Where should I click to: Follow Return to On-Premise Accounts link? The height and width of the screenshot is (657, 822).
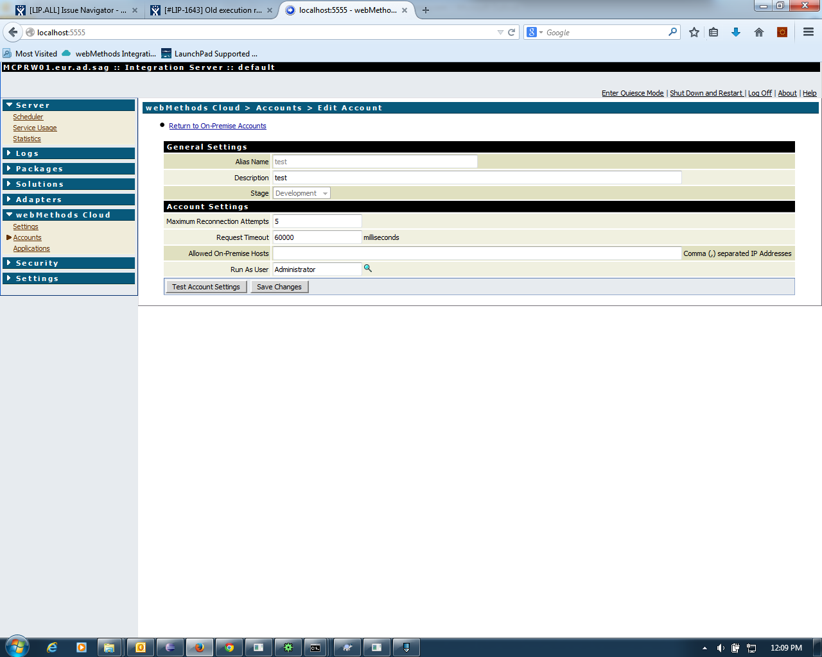pyautogui.click(x=218, y=126)
